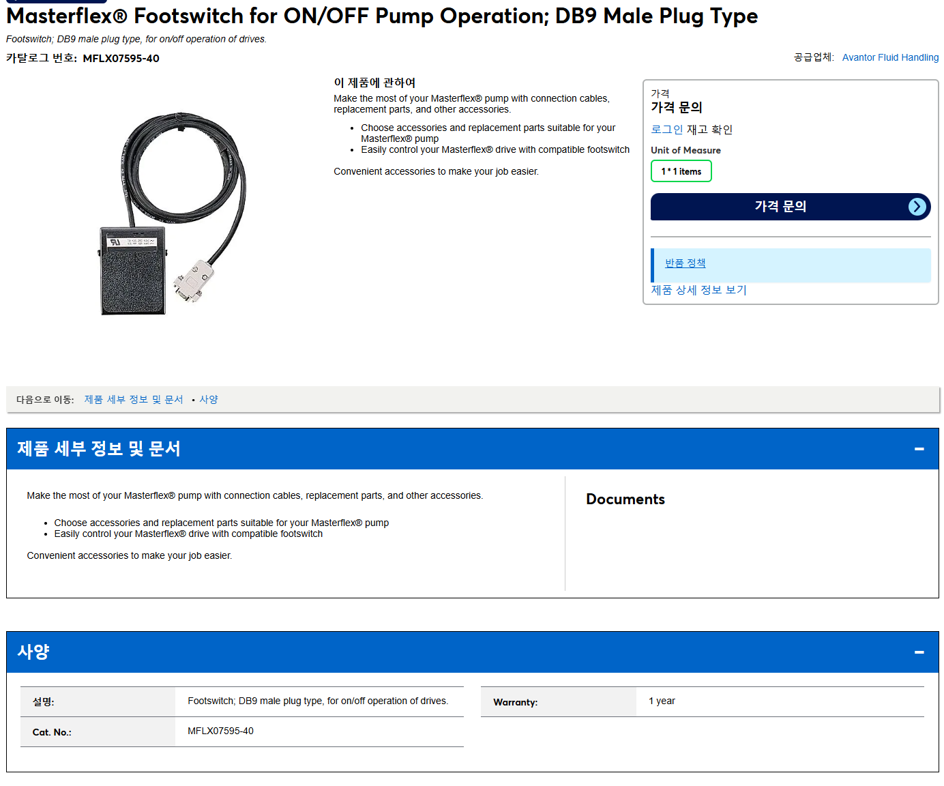
Task: Click Cat. No. value MFLX07595-40 in table
Action: click(x=220, y=731)
